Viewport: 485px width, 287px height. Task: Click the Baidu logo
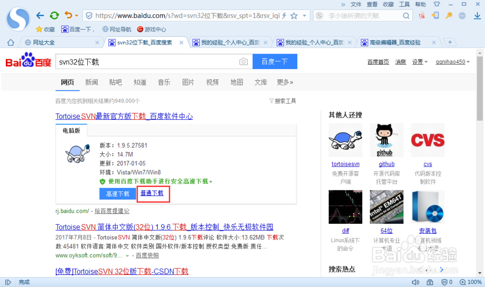28,60
